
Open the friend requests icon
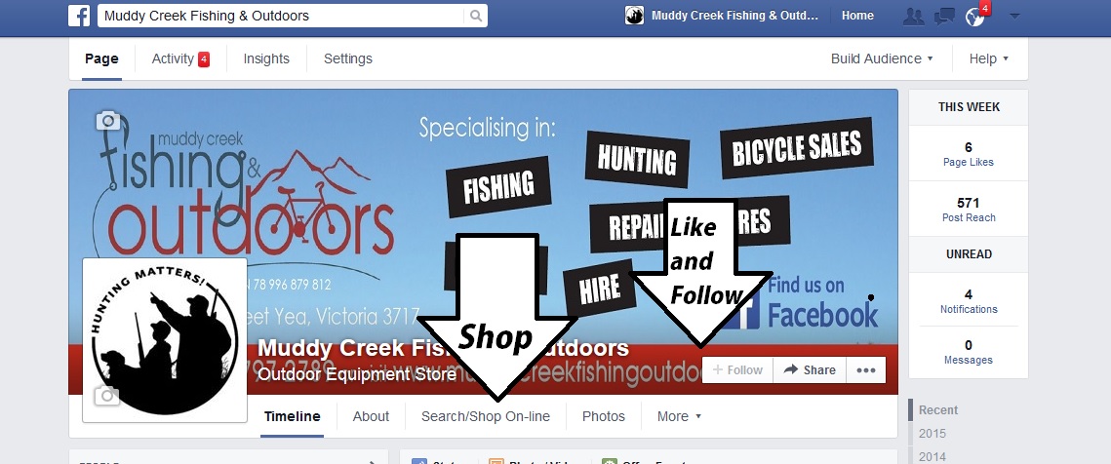(x=914, y=16)
